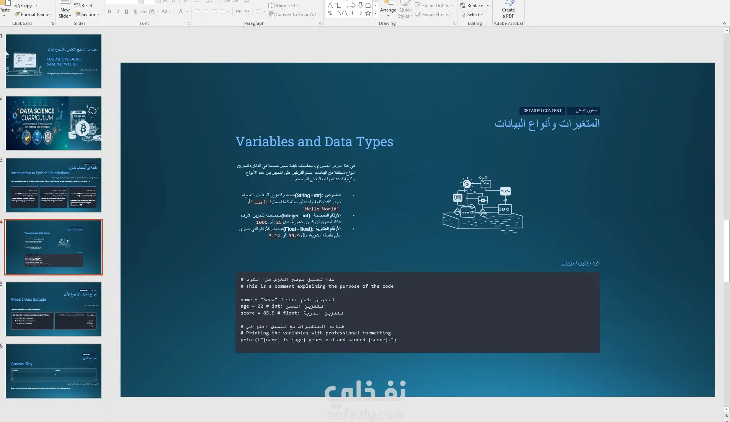The width and height of the screenshot is (730, 422).
Task: Select the elbow connector shape
Action: coord(338,5)
